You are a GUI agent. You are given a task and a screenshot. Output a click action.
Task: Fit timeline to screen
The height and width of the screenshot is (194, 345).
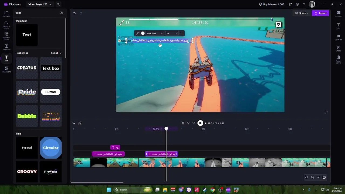coord(318,177)
